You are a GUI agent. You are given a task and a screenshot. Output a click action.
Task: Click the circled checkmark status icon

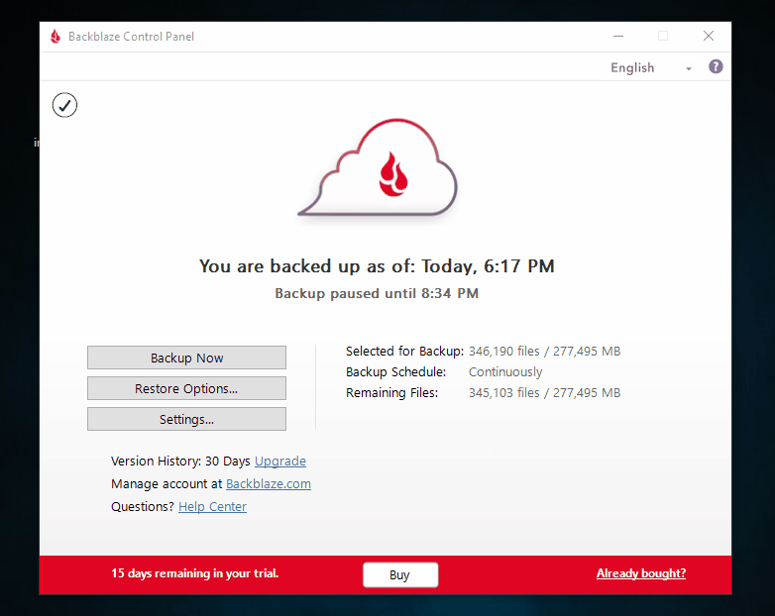[x=64, y=105]
